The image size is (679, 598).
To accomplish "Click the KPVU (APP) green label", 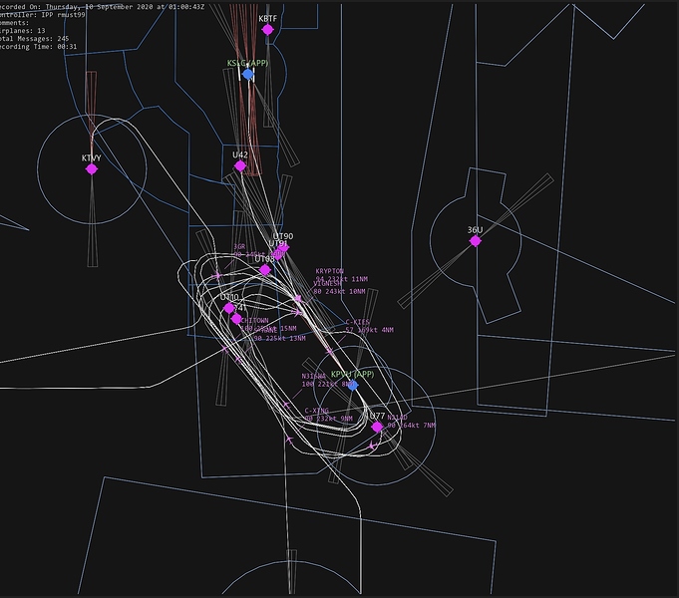I will pyautogui.click(x=353, y=374).
